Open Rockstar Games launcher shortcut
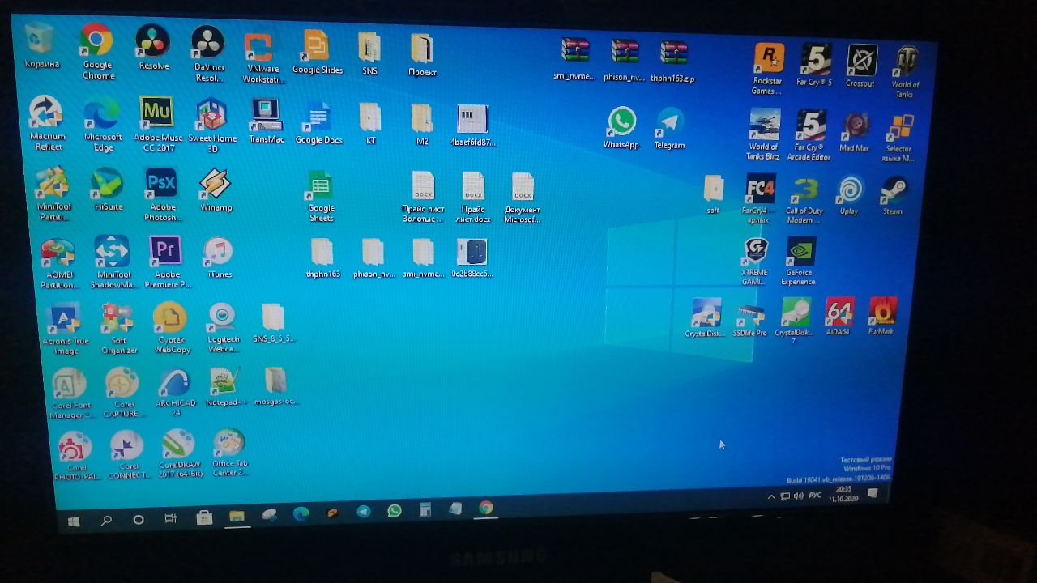 pyautogui.click(x=768, y=69)
